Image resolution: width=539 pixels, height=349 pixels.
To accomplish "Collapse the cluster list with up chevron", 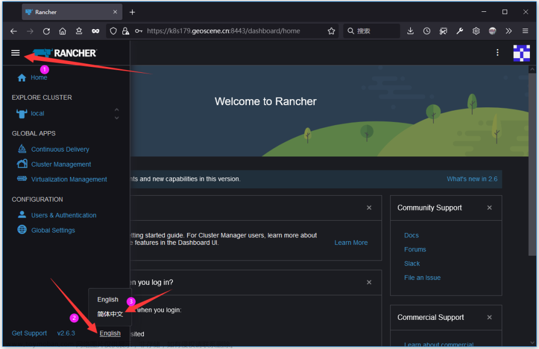I will click(x=116, y=110).
